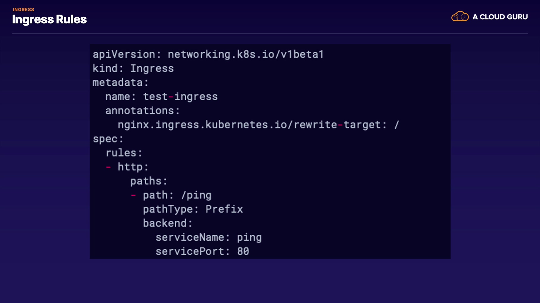This screenshot has height=303, width=540.
Task: Click the red dash before "path: /ping"
Action: point(133,195)
